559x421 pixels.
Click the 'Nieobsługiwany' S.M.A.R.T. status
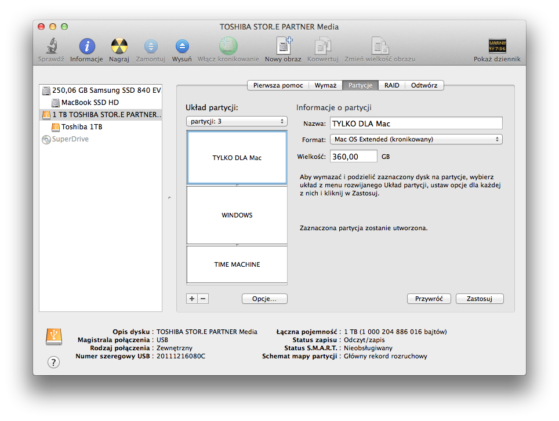[368, 348]
